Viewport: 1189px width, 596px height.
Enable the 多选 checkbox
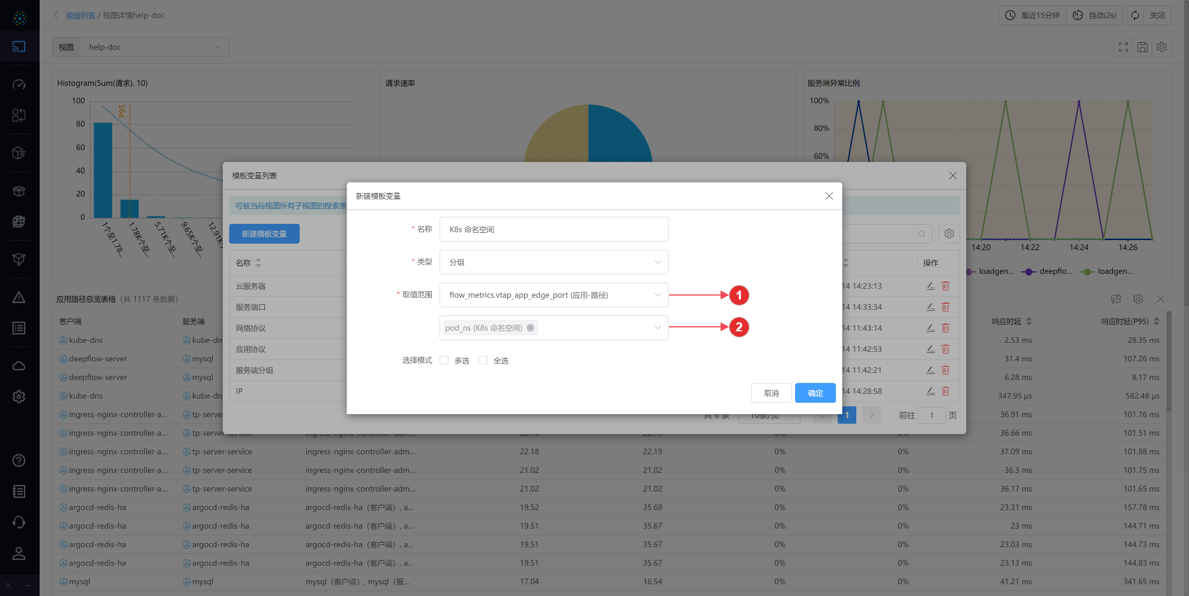pos(444,361)
